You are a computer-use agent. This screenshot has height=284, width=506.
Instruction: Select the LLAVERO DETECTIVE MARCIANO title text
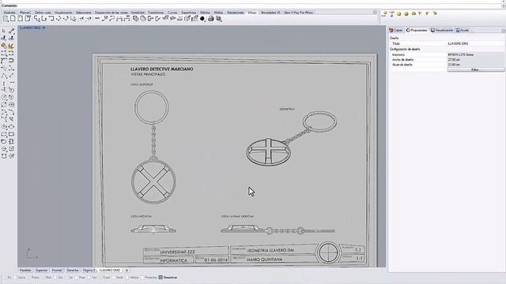tap(161, 69)
